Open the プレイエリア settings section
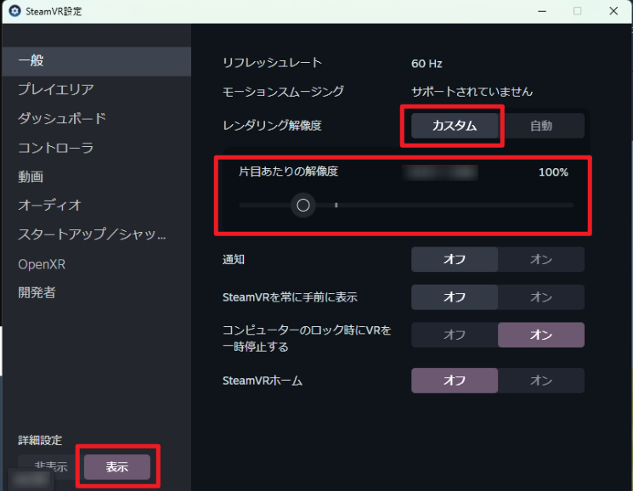Screen dimensions: 633x491 (96, 89)
